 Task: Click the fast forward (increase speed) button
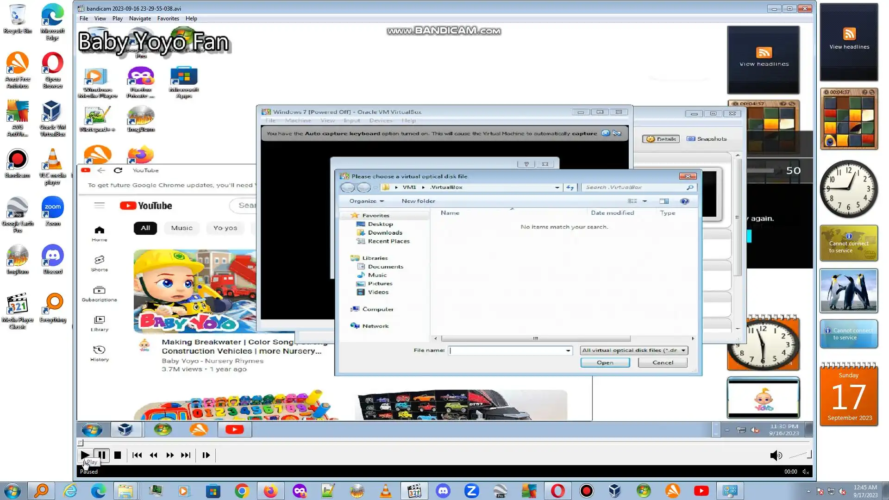tap(170, 455)
